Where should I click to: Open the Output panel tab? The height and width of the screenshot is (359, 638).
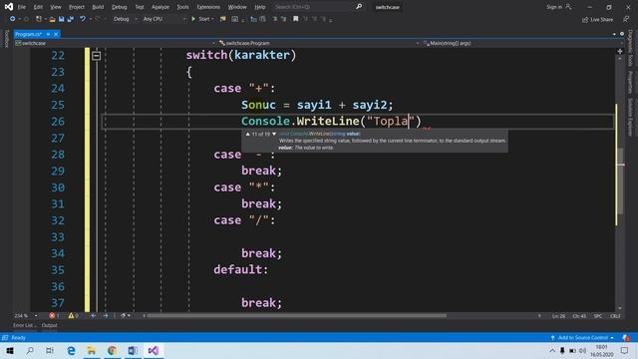tap(49, 326)
